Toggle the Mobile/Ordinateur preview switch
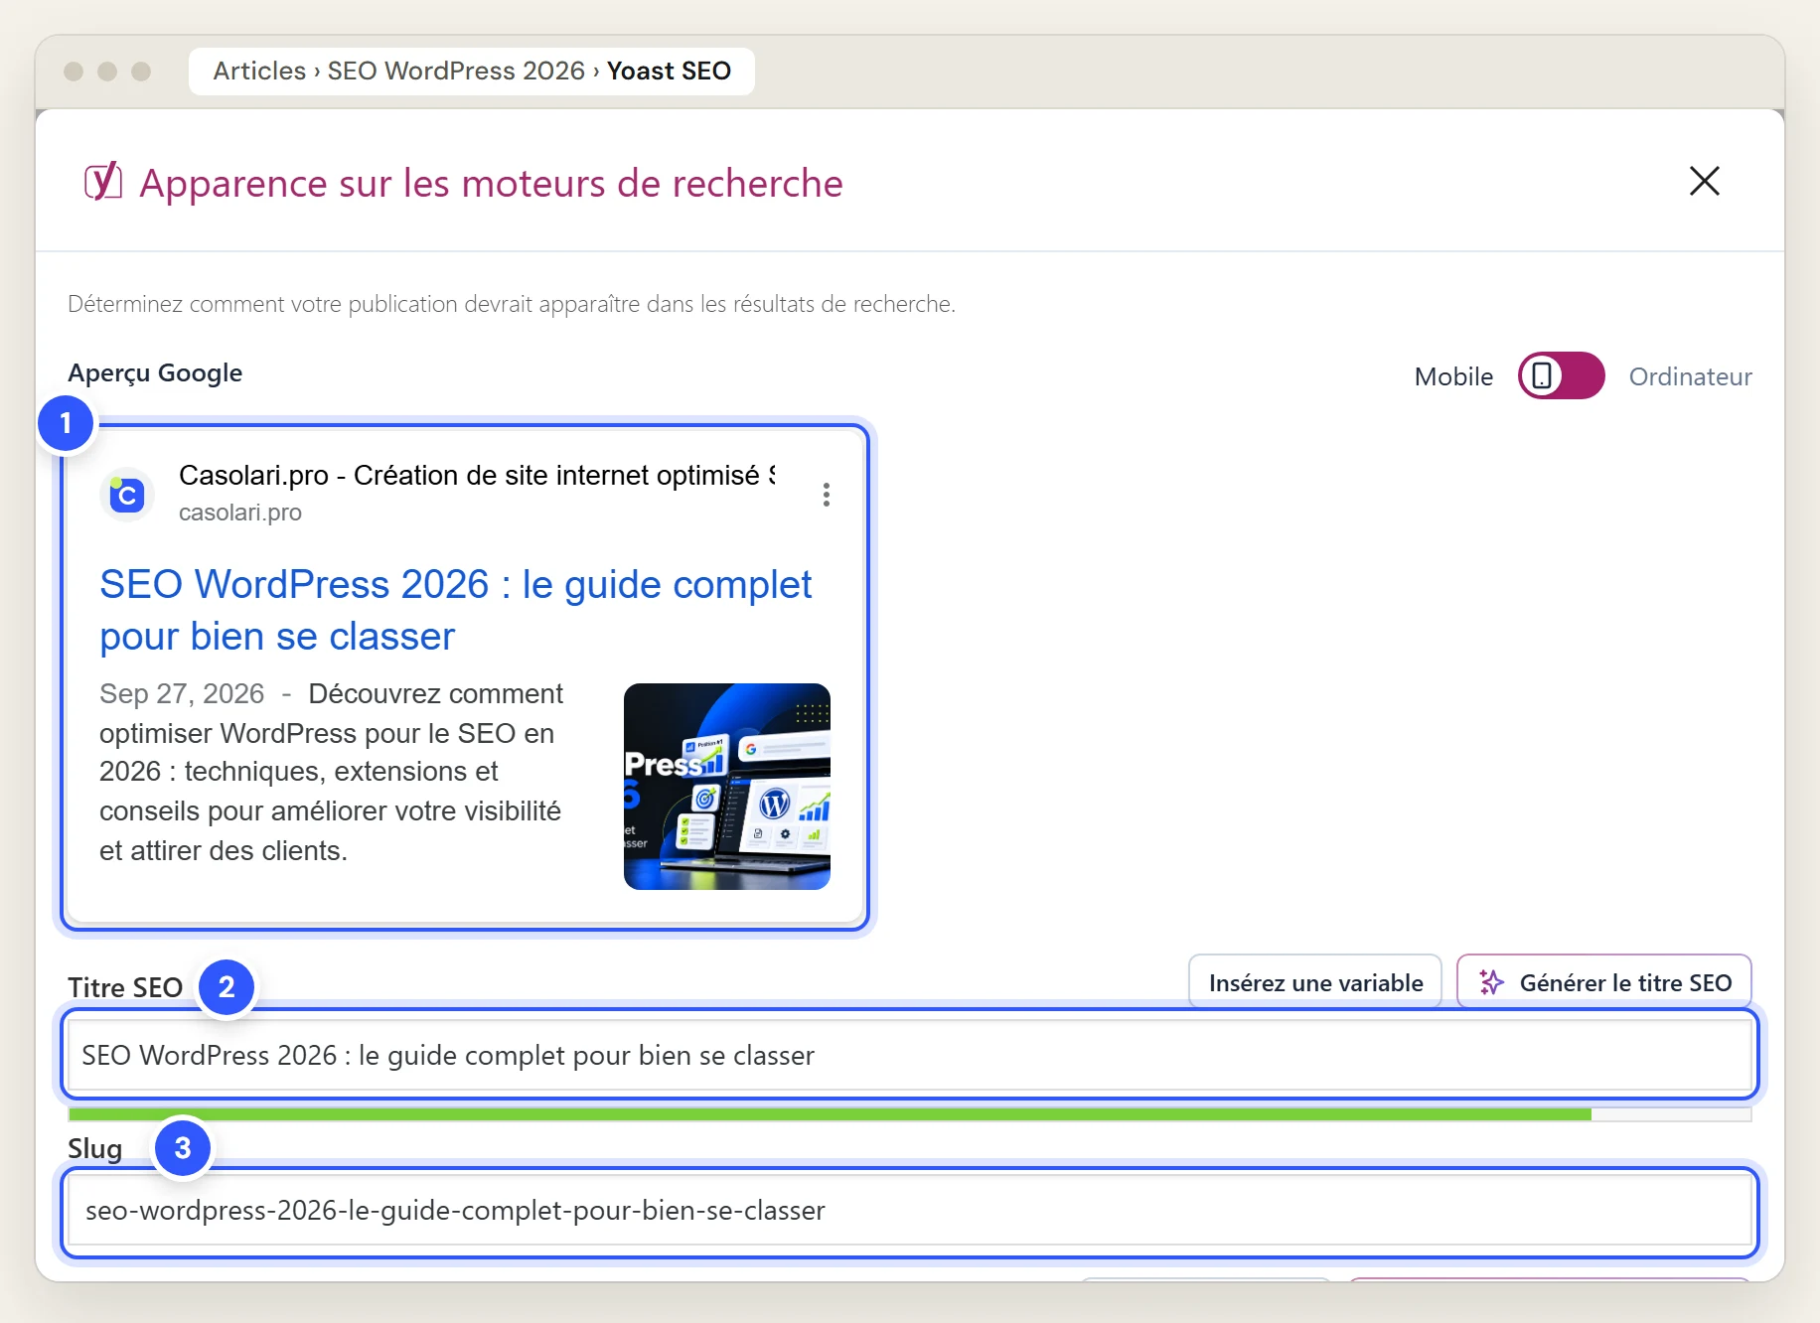The height and width of the screenshot is (1323, 1820). click(1560, 375)
